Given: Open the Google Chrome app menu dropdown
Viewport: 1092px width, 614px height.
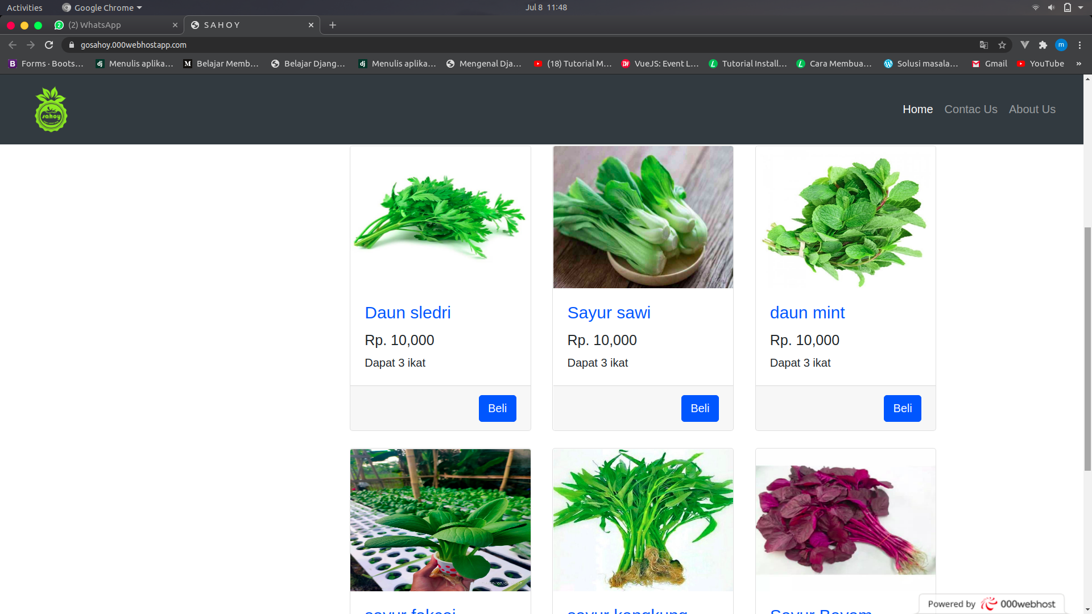Looking at the screenshot, I should tap(102, 7).
